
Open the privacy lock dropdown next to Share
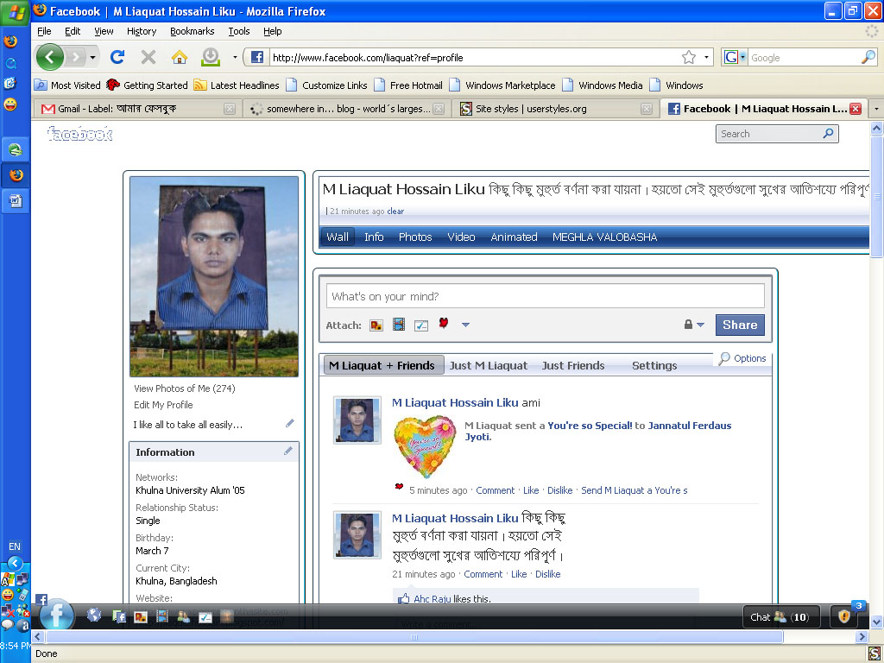[694, 325]
